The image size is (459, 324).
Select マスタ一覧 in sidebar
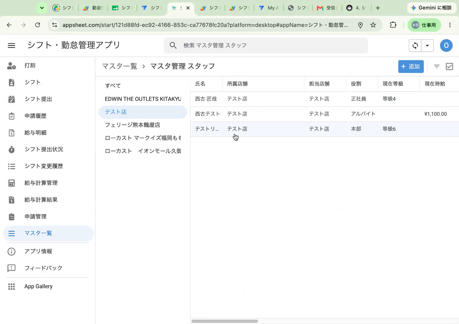[48, 233]
